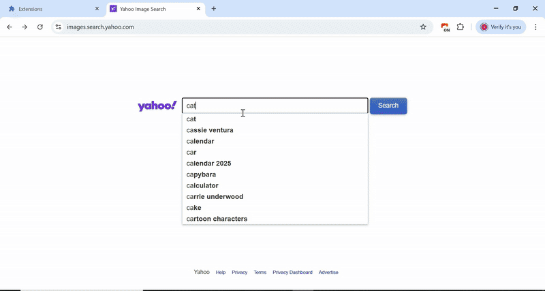Click the Verify it's you button
545x291 pixels.
click(x=501, y=27)
